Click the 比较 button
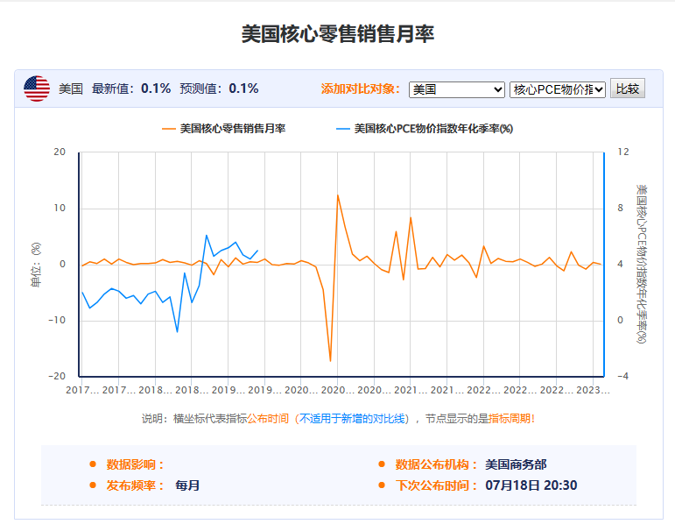675x524 pixels. (627, 89)
